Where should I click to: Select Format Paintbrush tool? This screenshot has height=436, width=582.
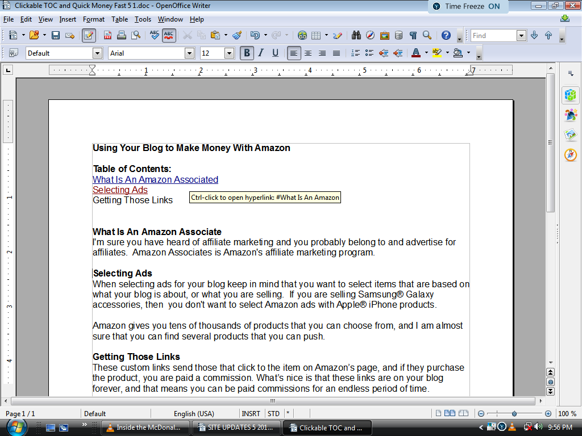point(237,35)
